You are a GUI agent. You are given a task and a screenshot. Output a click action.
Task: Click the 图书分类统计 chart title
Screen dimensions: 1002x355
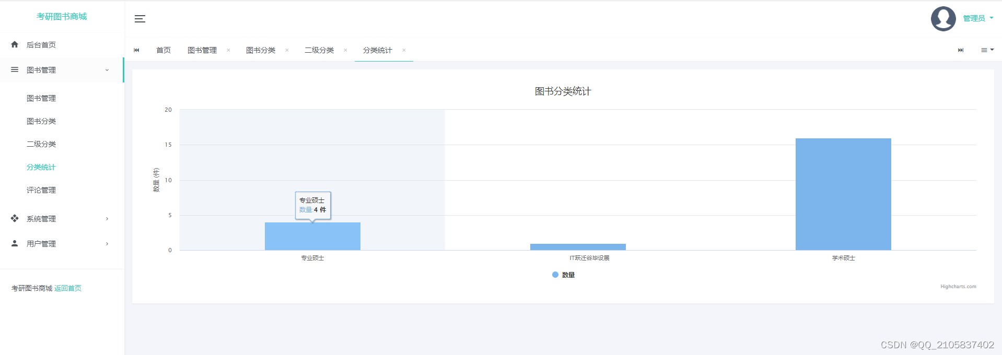pyautogui.click(x=563, y=91)
